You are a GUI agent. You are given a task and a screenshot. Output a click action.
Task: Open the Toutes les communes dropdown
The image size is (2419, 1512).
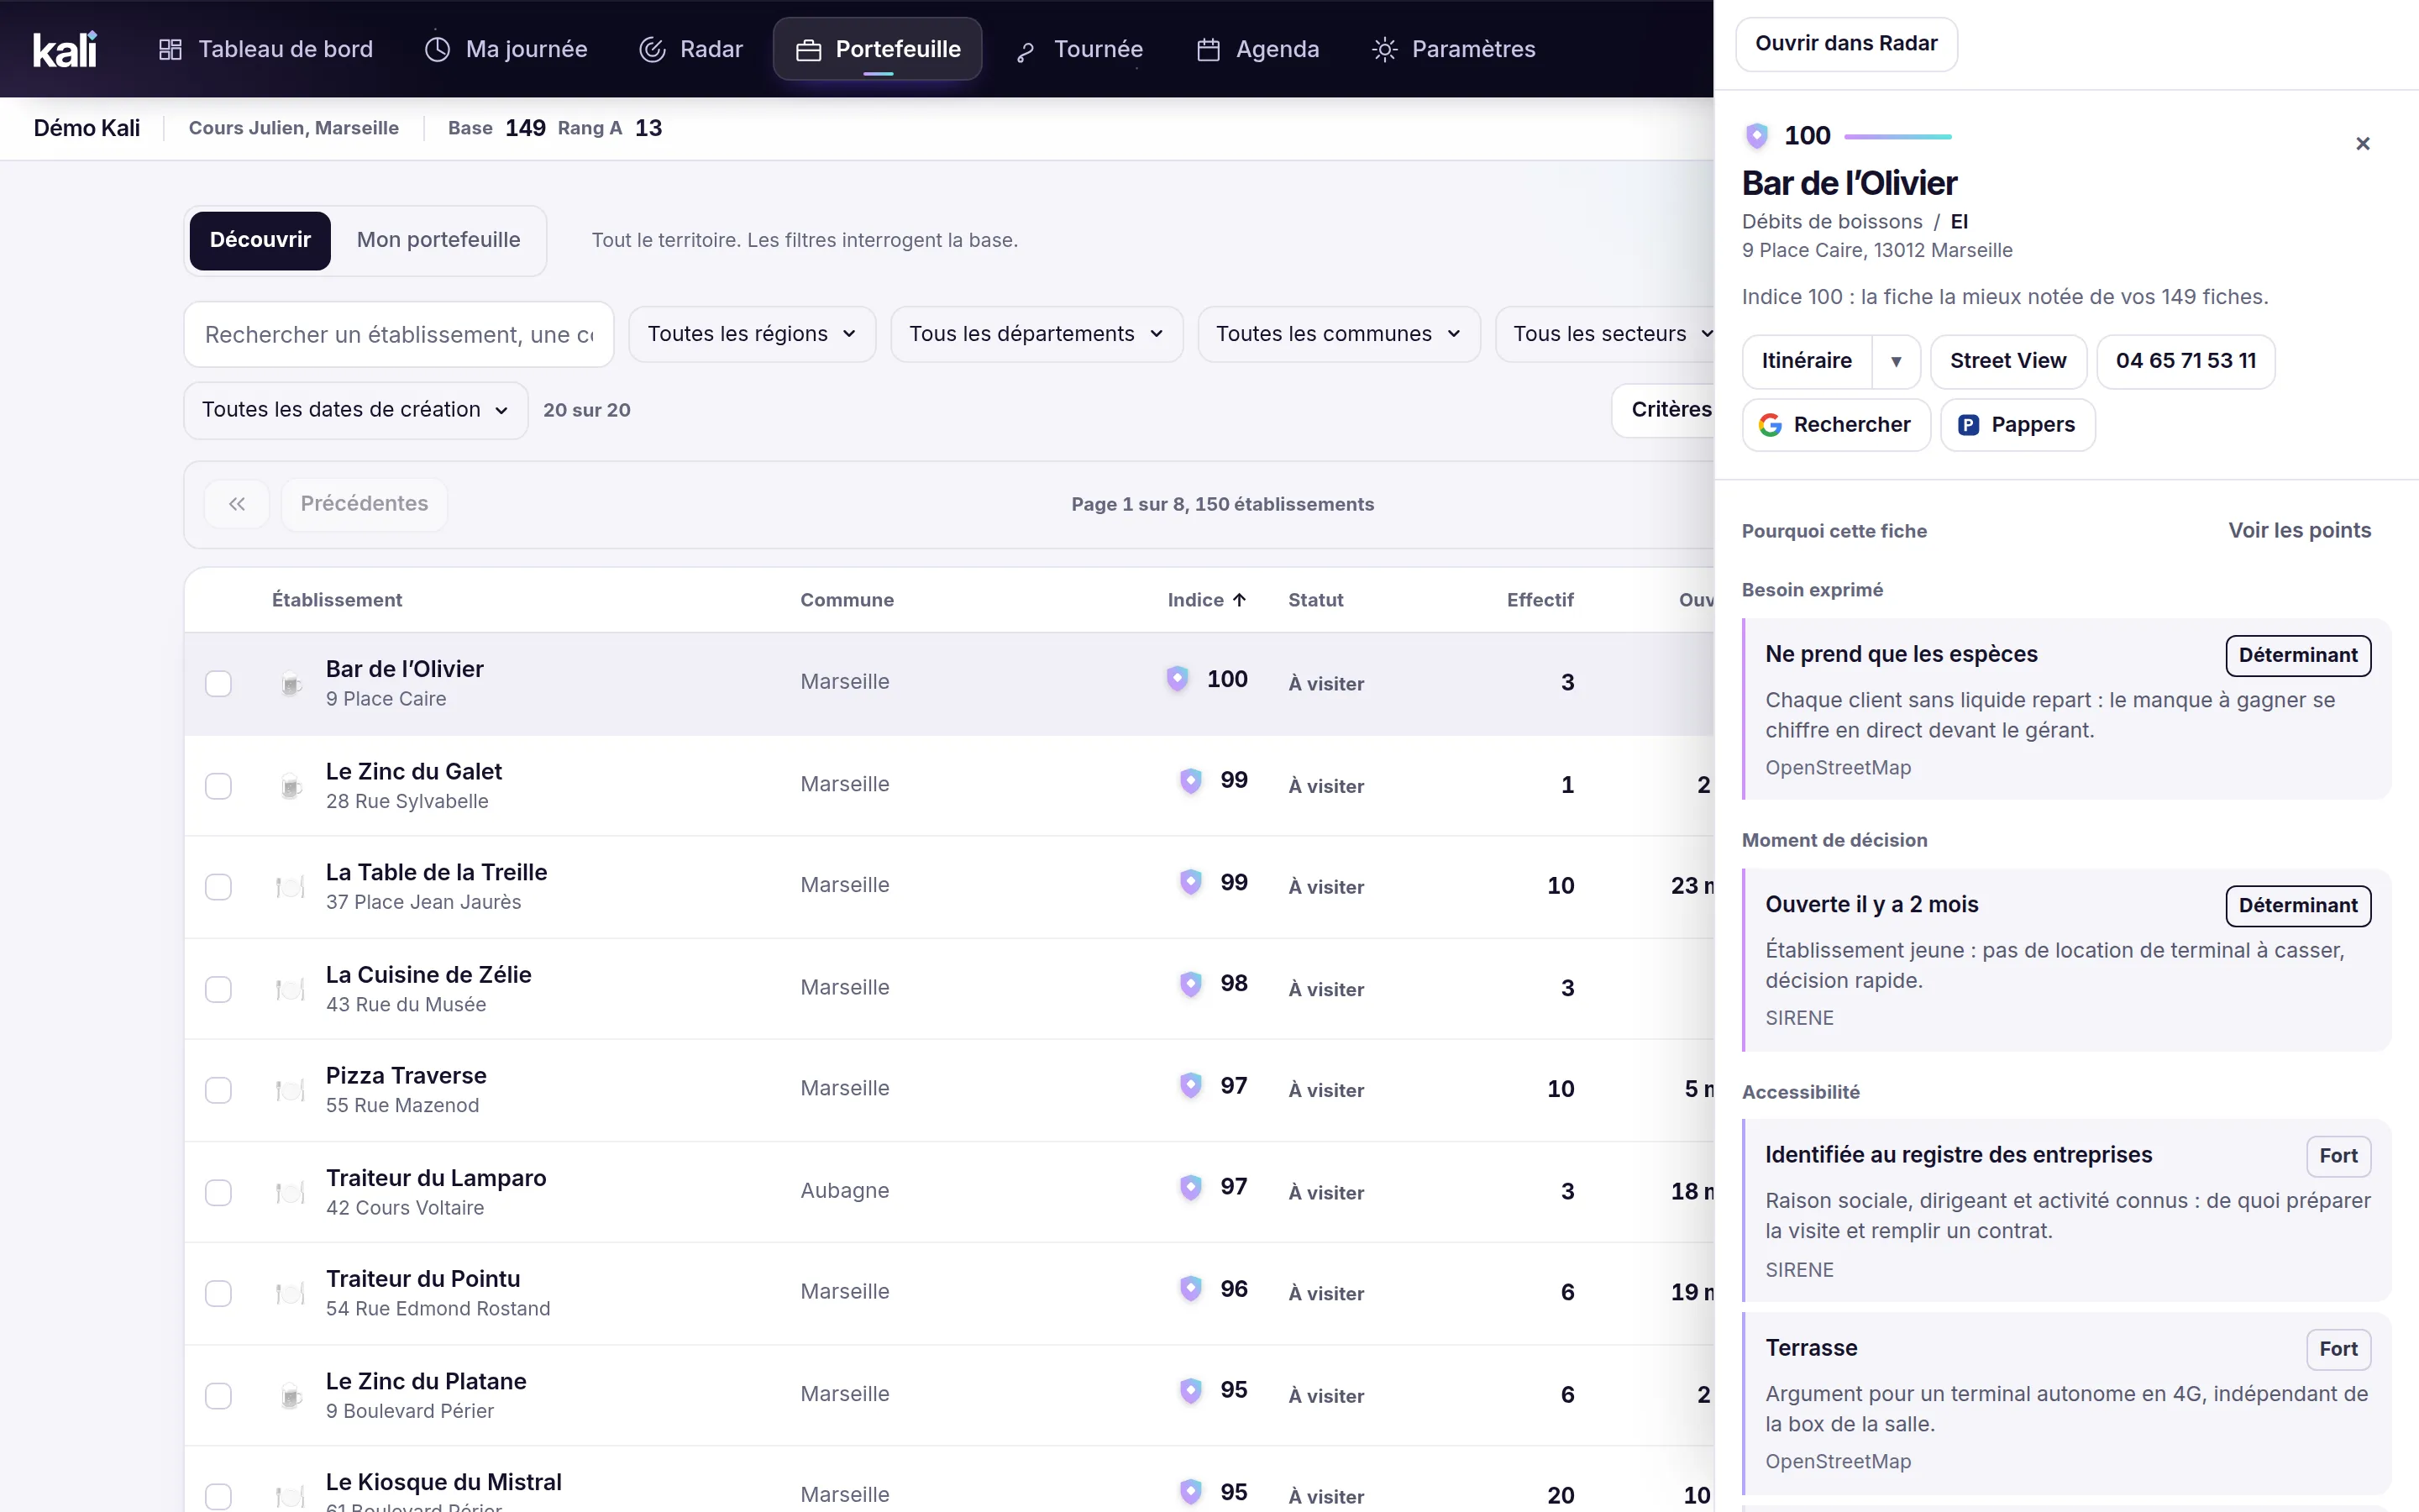tap(1339, 334)
